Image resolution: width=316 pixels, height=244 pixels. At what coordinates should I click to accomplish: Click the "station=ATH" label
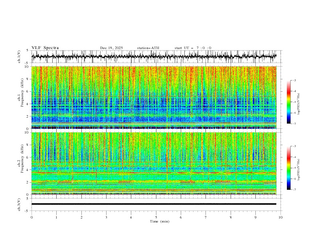(x=148, y=48)
